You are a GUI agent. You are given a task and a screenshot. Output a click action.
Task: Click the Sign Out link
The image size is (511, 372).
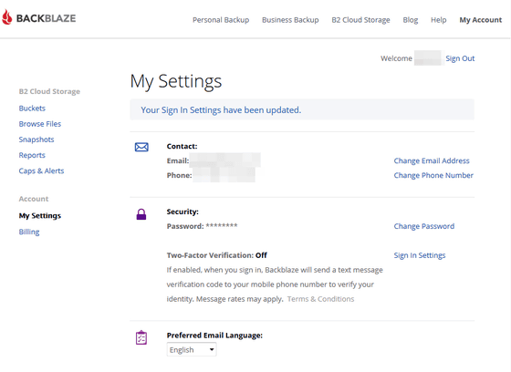tap(460, 58)
